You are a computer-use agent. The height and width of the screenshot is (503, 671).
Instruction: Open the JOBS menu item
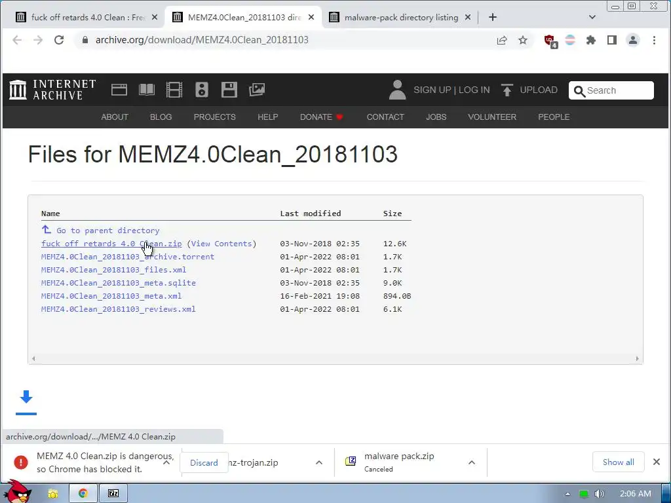(436, 117)
